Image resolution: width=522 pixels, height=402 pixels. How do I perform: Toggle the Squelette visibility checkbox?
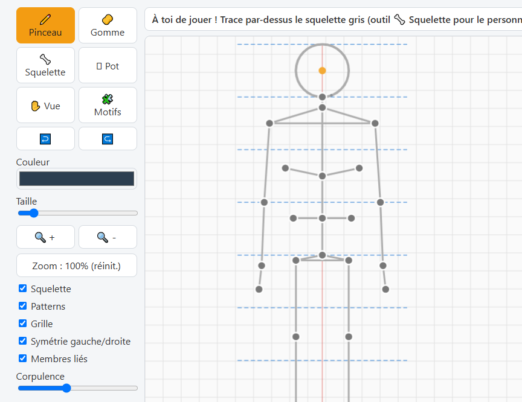(x=22, y=289)
